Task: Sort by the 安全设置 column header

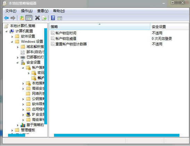Action: pos(170,27)
